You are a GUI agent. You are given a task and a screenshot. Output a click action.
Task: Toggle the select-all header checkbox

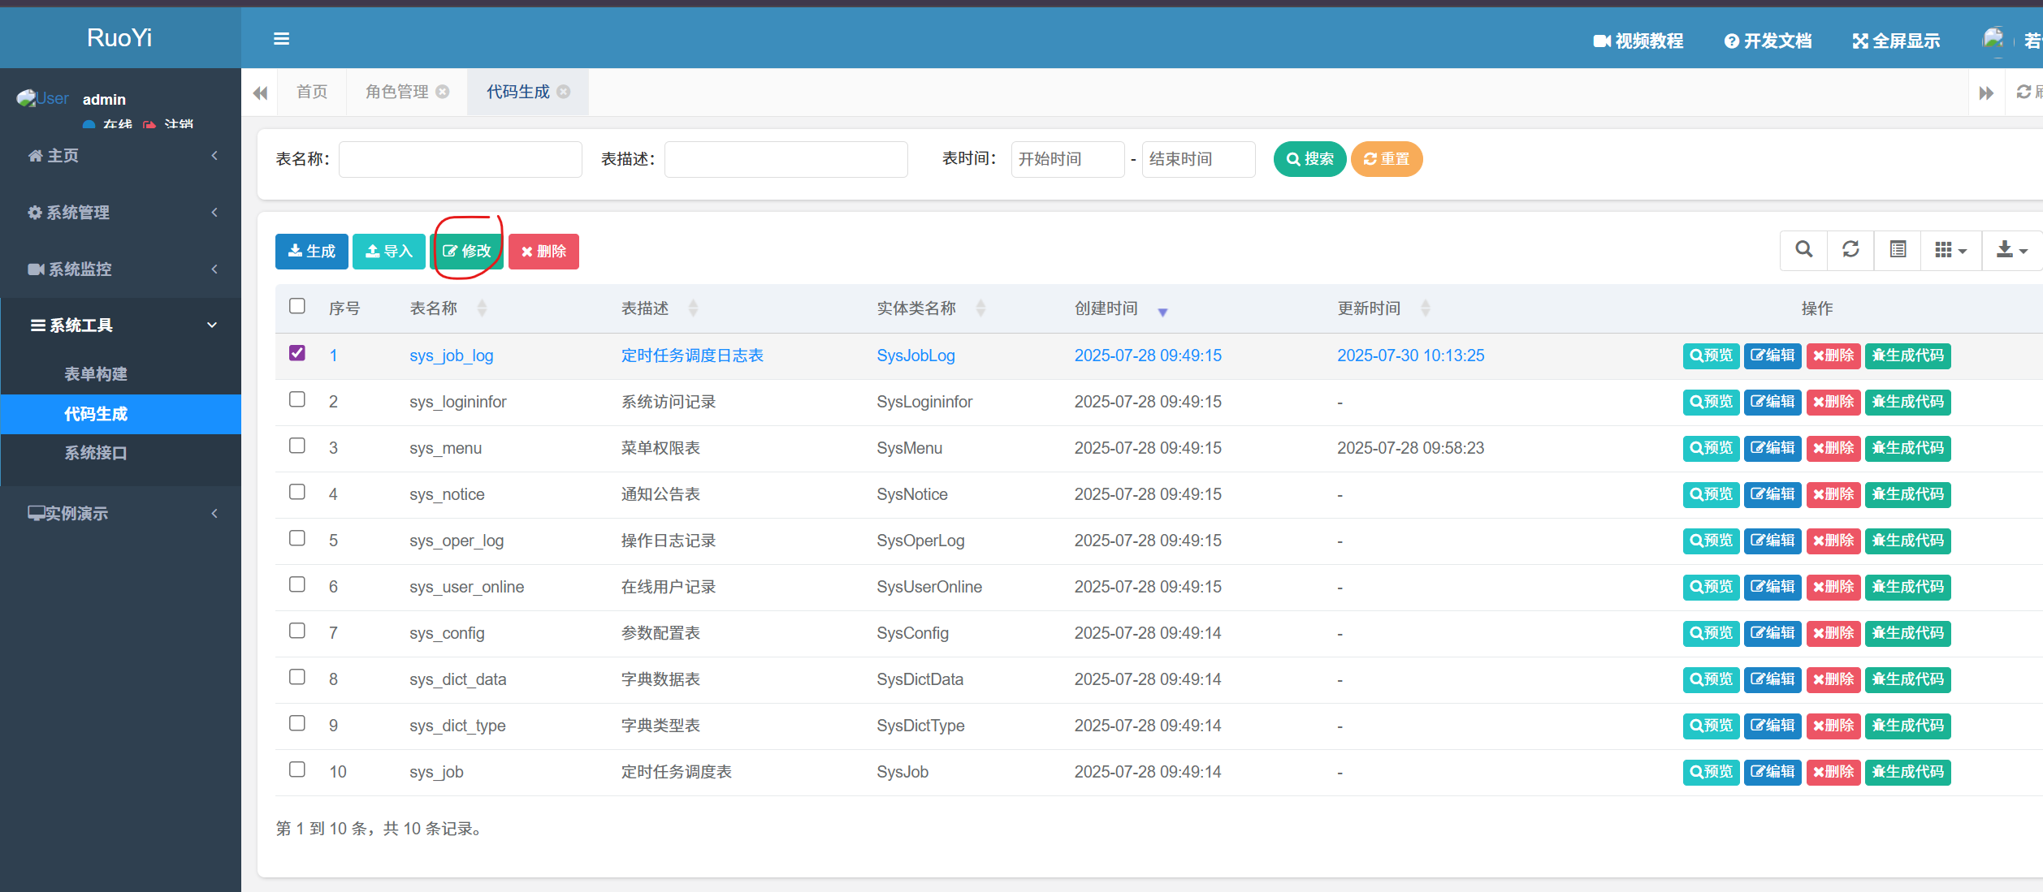click(x=297, y=306)
